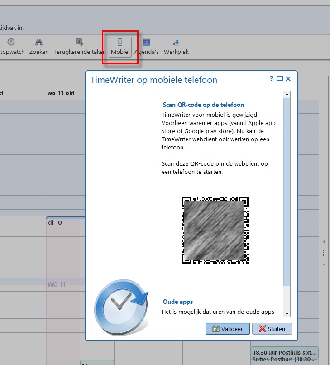The width and height of the screenshot is (330, 365).
Task: Close the dialog with the Sluiten button
Action: click(272, 329)
